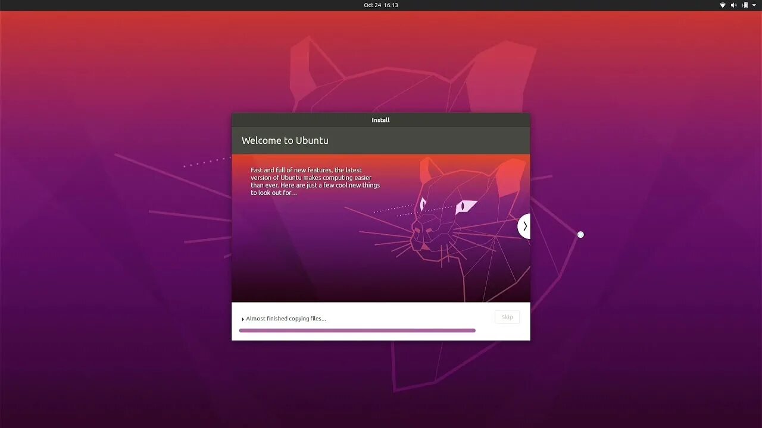Click the installation progress bar
The width and height of the screenshot is (762, 428).
point(357,331)
